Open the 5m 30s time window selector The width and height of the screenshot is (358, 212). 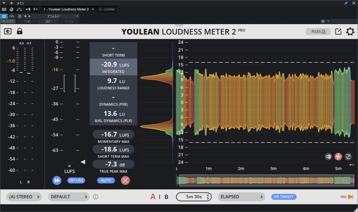pyautogui.click(x=194, y=197)
